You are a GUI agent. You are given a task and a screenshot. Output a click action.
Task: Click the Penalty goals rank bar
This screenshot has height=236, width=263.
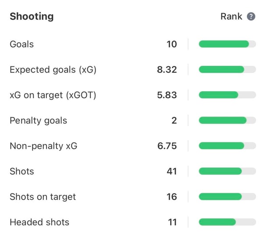227,120
